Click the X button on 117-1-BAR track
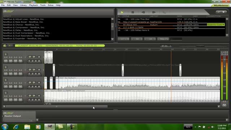This screenshot has width=231, height=130. [39, 95]
